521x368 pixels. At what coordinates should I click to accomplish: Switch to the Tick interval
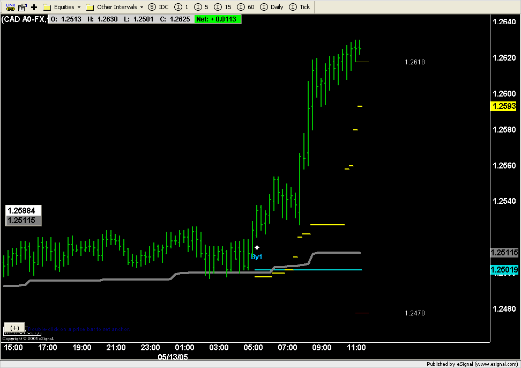coord(300,7)
